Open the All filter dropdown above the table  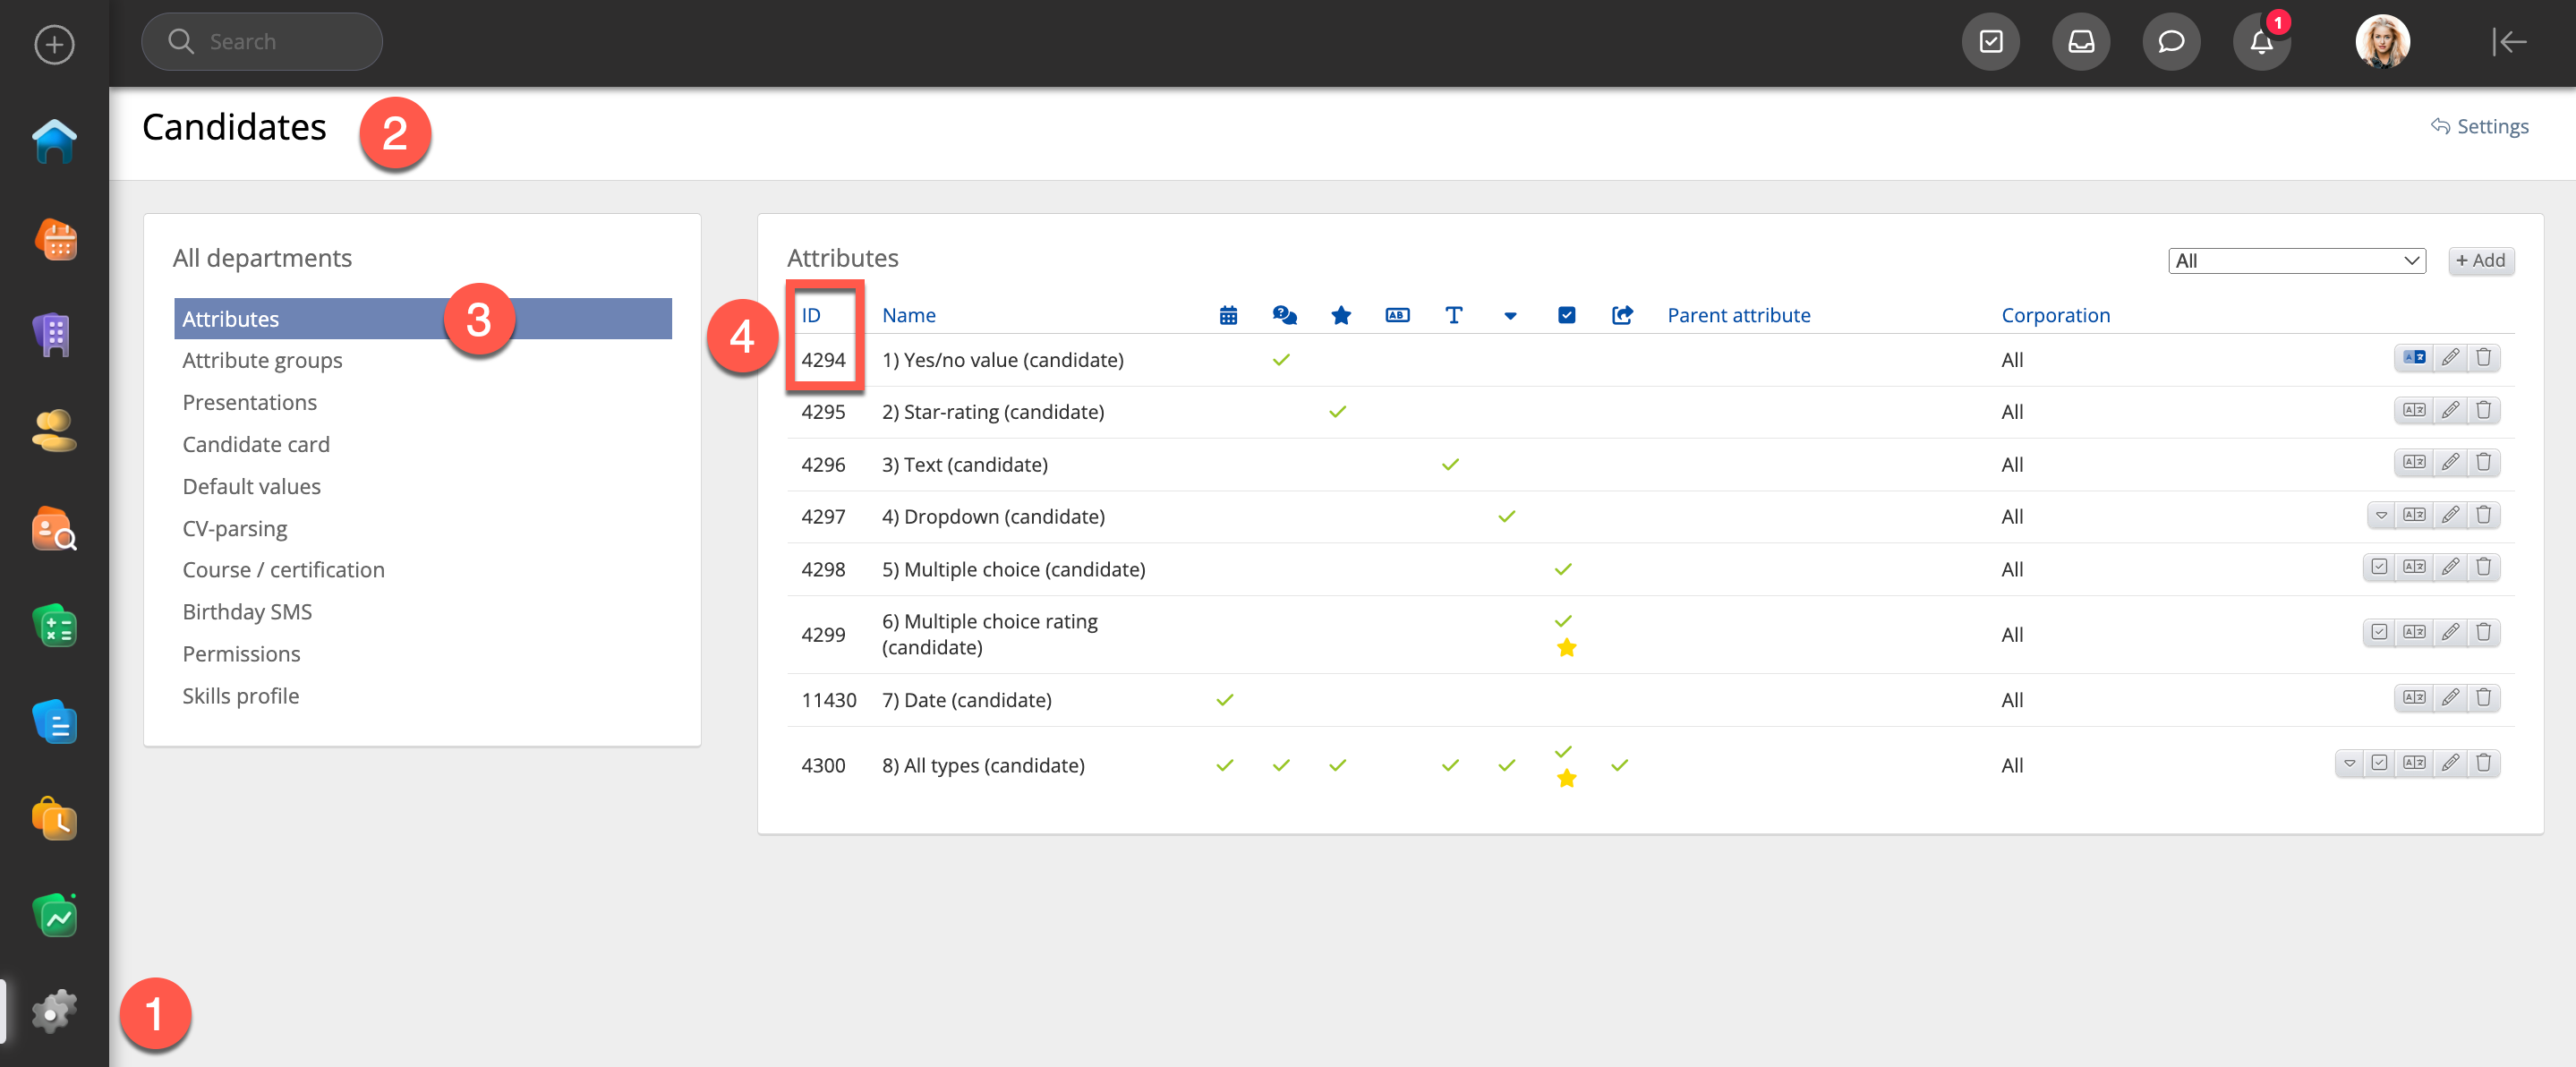pyautogui.click(x=2296, y=261)
